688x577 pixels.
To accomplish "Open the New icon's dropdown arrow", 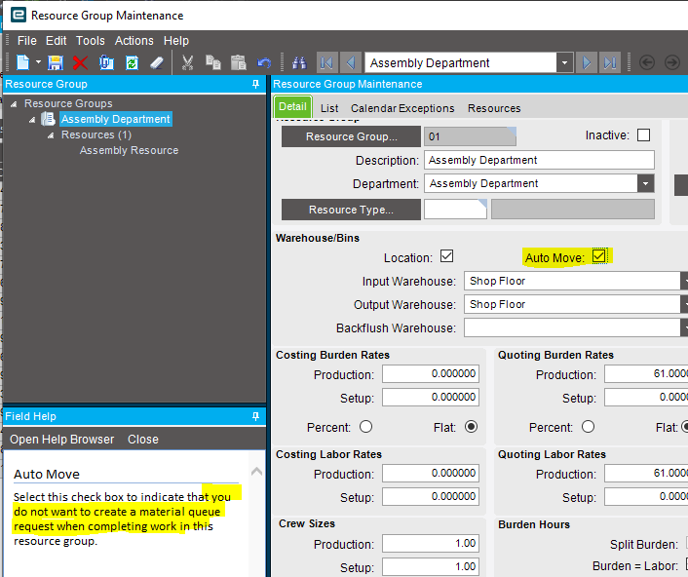I will (38, 62).
